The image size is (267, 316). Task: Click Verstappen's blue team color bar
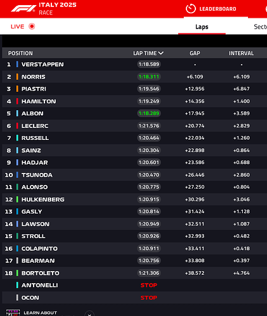coord(17,64)
